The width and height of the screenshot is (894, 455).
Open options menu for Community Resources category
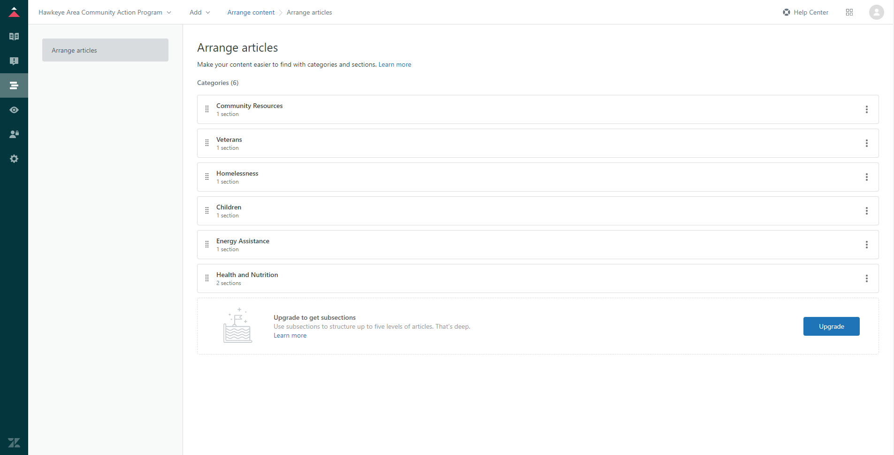866,109
